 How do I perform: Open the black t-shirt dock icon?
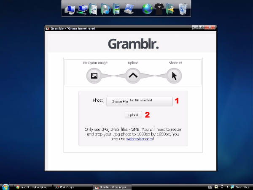(x=159, y=9)
